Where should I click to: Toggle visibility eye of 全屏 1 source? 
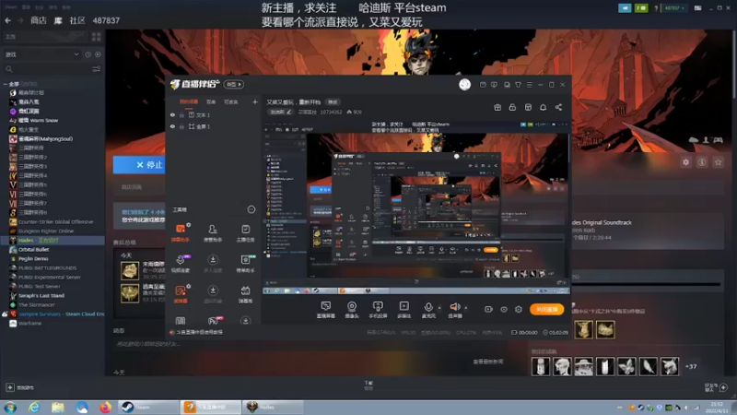(x=172, y=126)
